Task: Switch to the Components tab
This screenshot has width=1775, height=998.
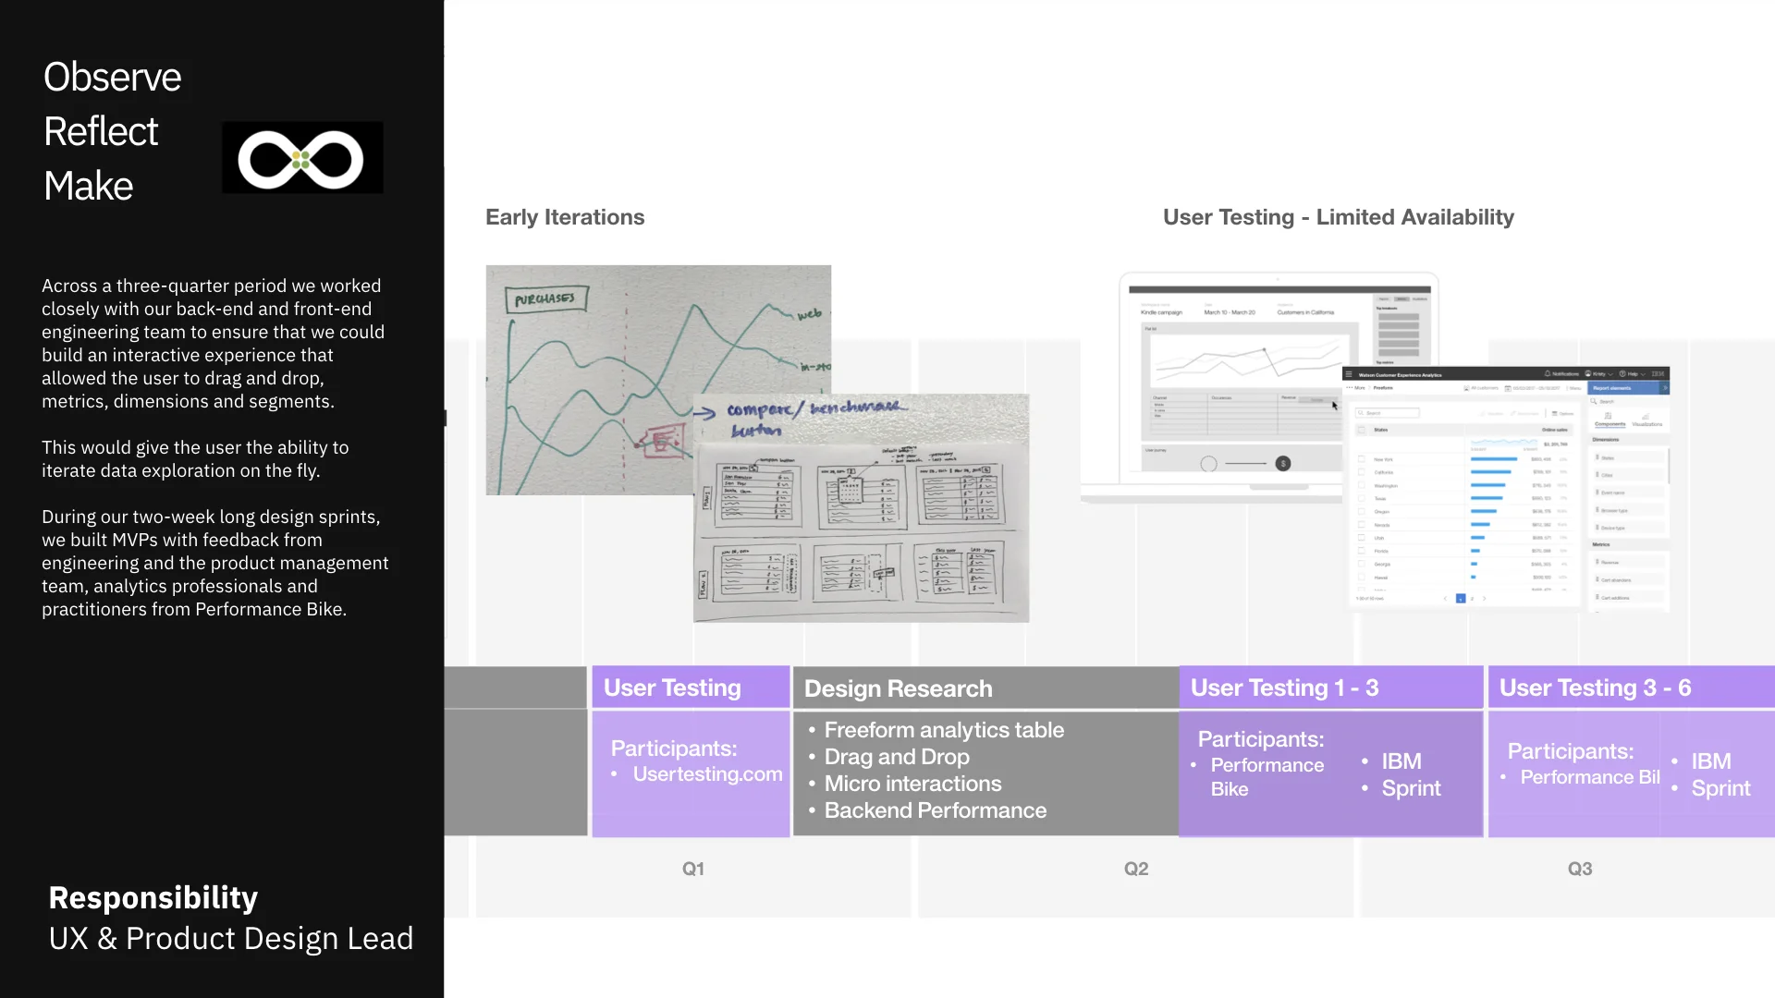Action: [x=1610, y=420]
